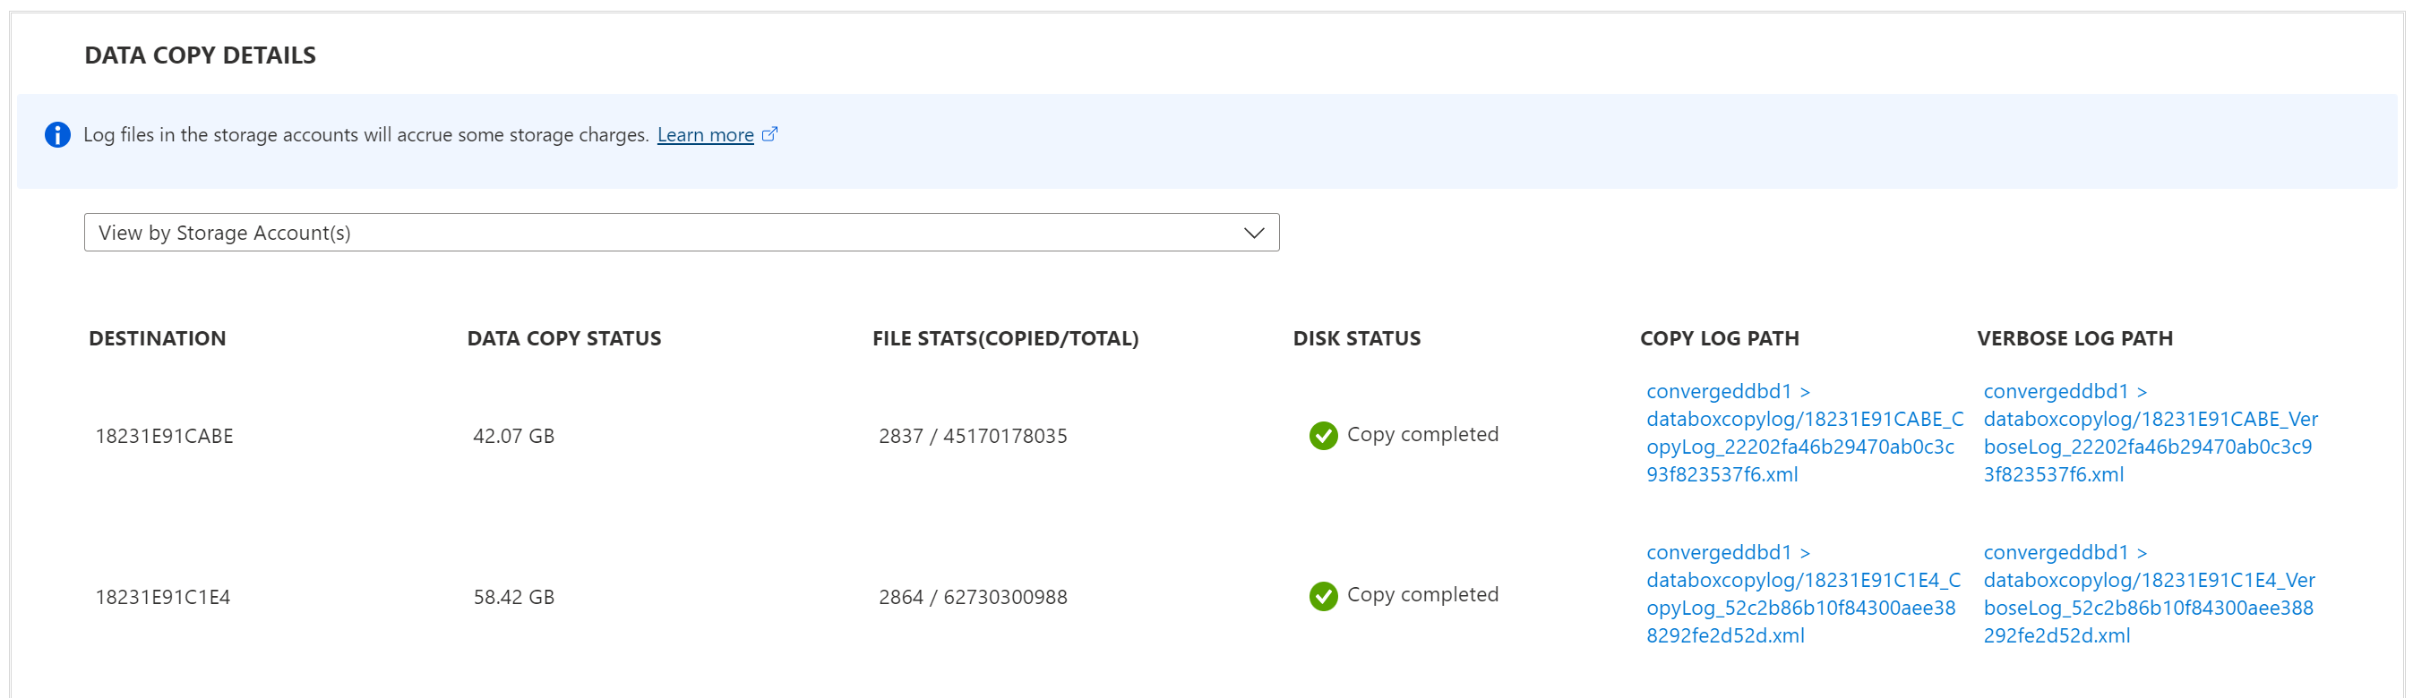
Task: Click the 58.42 GB data copy value
Action: click(513, 597)
